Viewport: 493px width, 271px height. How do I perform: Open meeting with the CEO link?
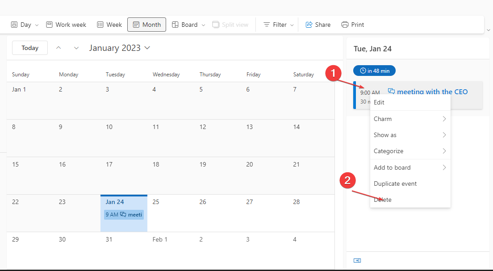point(432,92)
